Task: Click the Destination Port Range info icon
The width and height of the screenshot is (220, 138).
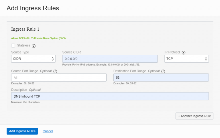Action: (x=163, y=71)
